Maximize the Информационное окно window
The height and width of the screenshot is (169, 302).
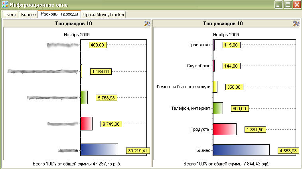click(287, 5)
